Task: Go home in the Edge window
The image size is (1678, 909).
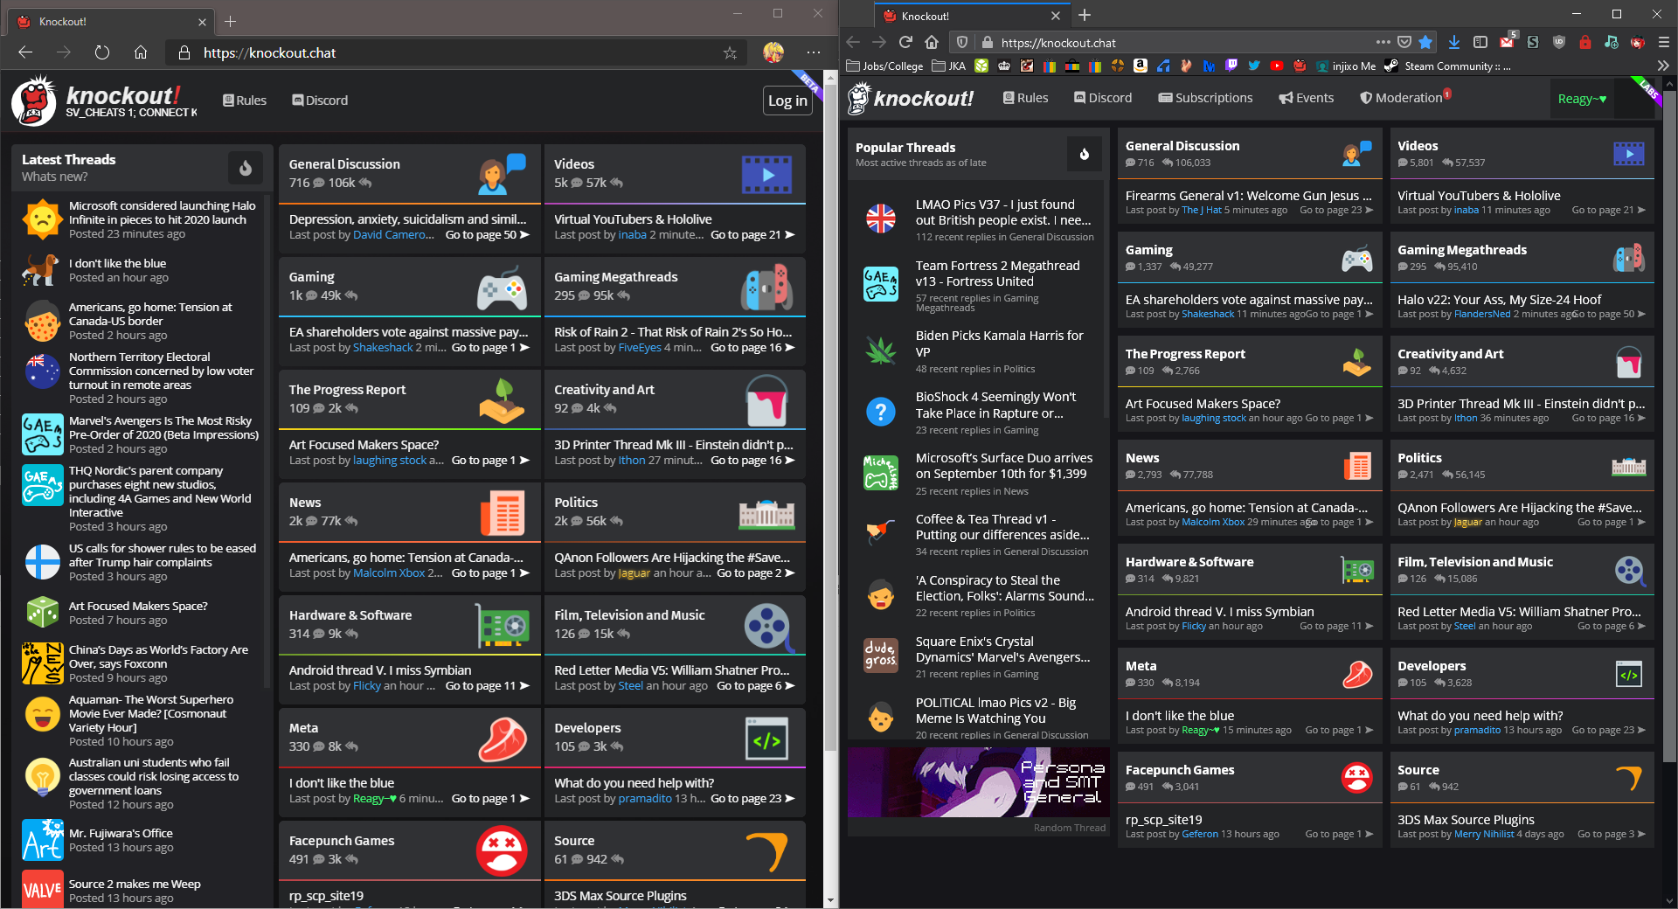Action: tap(141, 52)
